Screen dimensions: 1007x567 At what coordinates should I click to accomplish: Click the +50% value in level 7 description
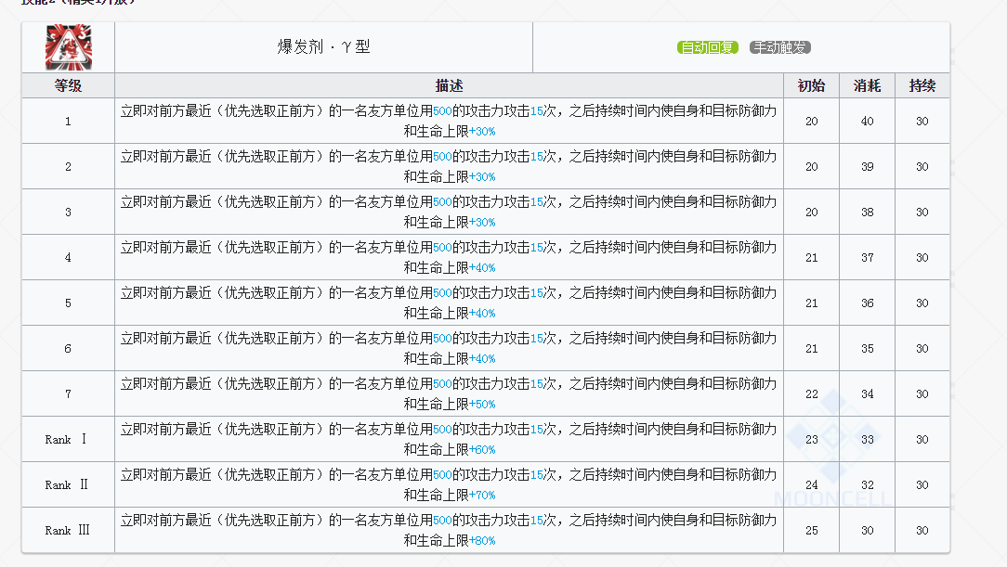coord(482,405)
